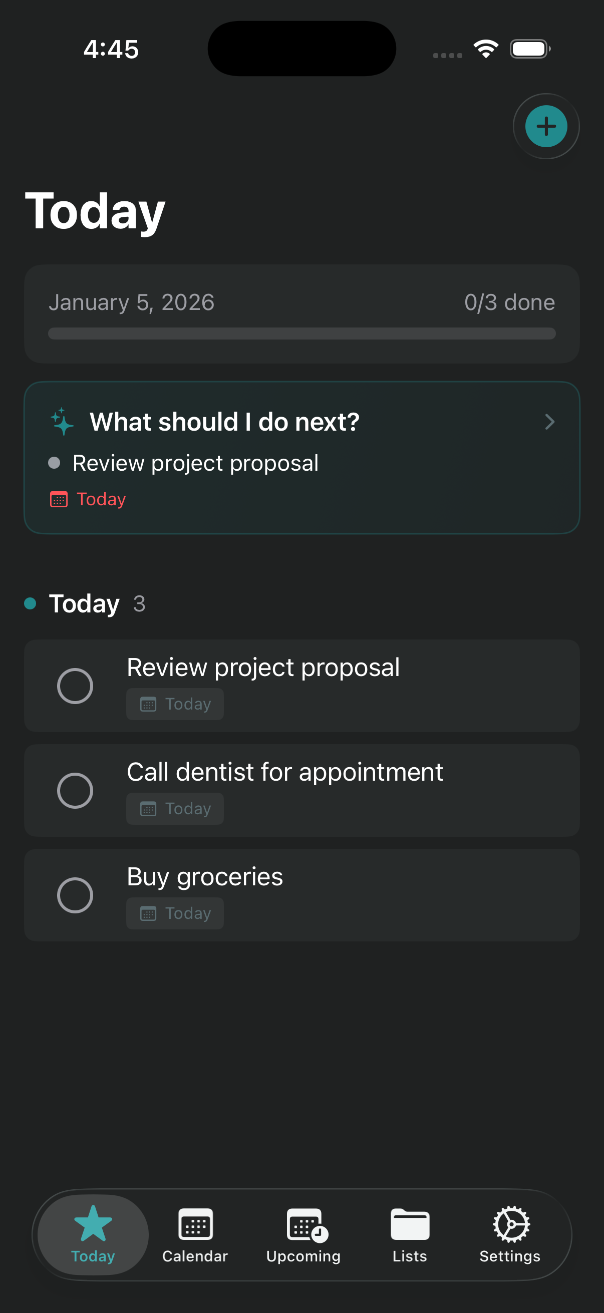Tap 'What should I do next?' heading
Viewport: 604px width, 1313px height.
pos(224,422)
